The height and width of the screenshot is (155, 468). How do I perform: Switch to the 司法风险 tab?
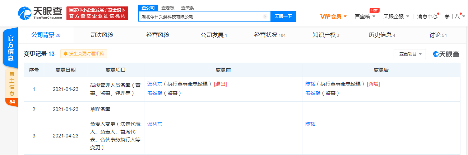pos(102,35)
